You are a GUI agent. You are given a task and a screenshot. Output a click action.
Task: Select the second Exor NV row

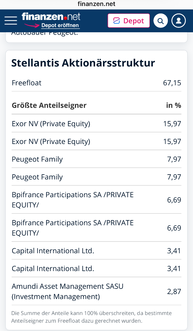pos(96,141)
